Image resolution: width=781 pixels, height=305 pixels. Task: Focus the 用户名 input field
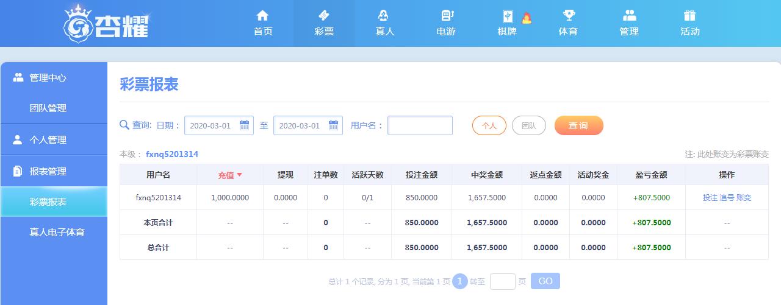click(x=420, y=125)
